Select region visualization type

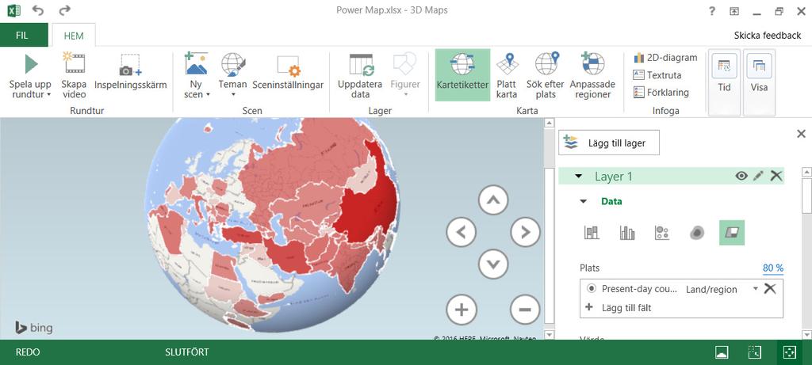732,233
